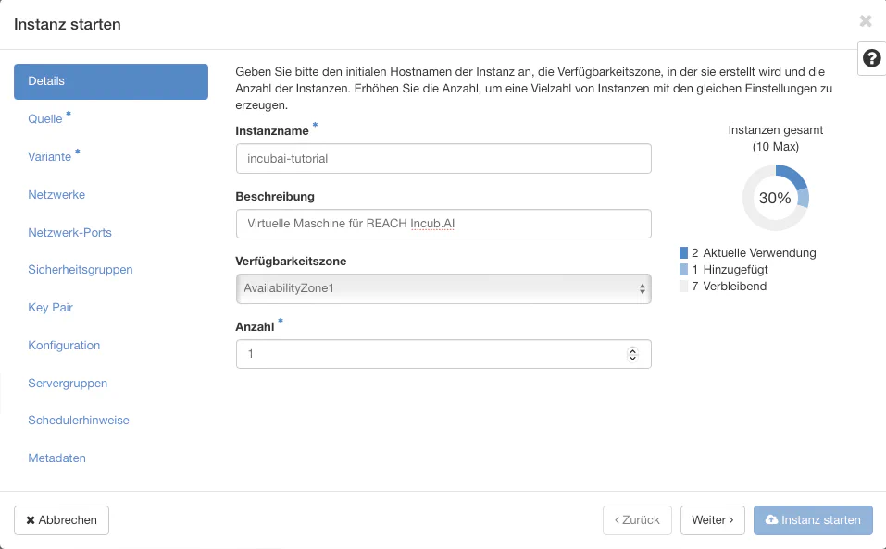Open the Verfügbarkeitszone dropdown
886x549 pixels.
(443, 288)
